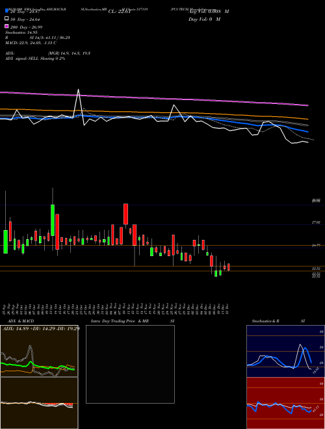The image size is (325, 429).
Task: Select the 'Stochastics: 14.93' readout
Action: click(x=21, y=32)
